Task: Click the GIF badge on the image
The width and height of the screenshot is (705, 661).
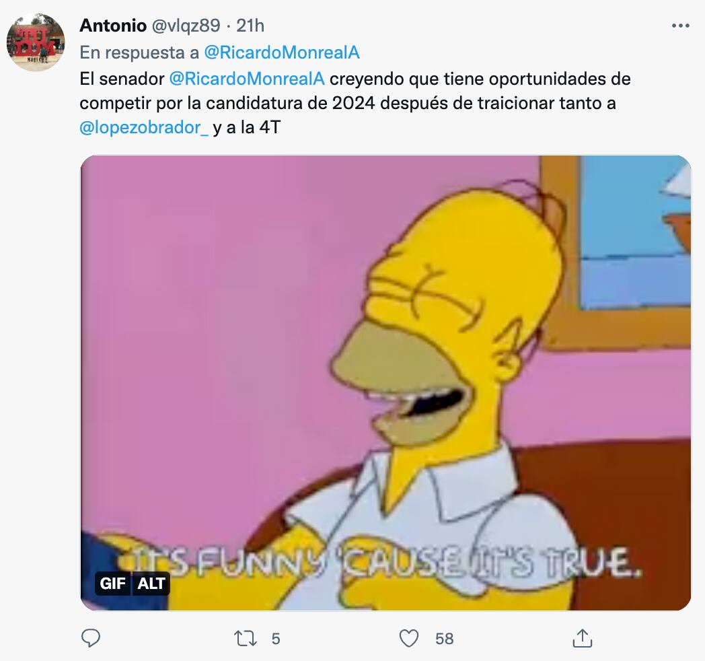Action: click(113, 583)
